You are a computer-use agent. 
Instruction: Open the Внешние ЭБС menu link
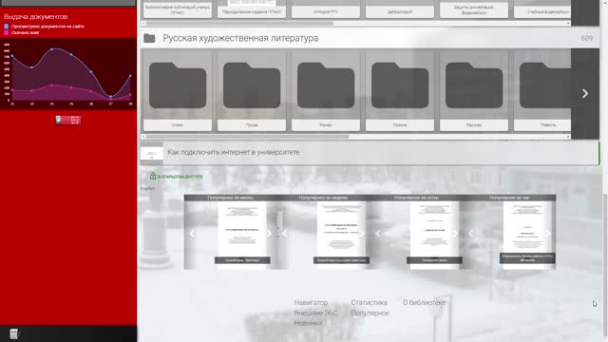(x=315, y=313)
